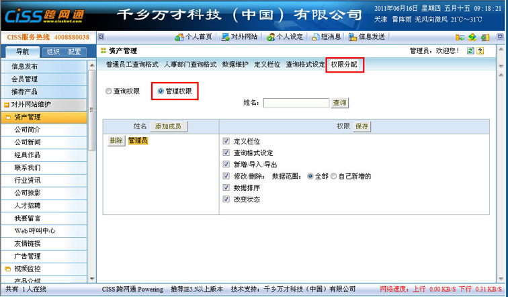Click the 保存 button beside 权限
The height and width of the screenshot is (297, 508).
(362, 126)
